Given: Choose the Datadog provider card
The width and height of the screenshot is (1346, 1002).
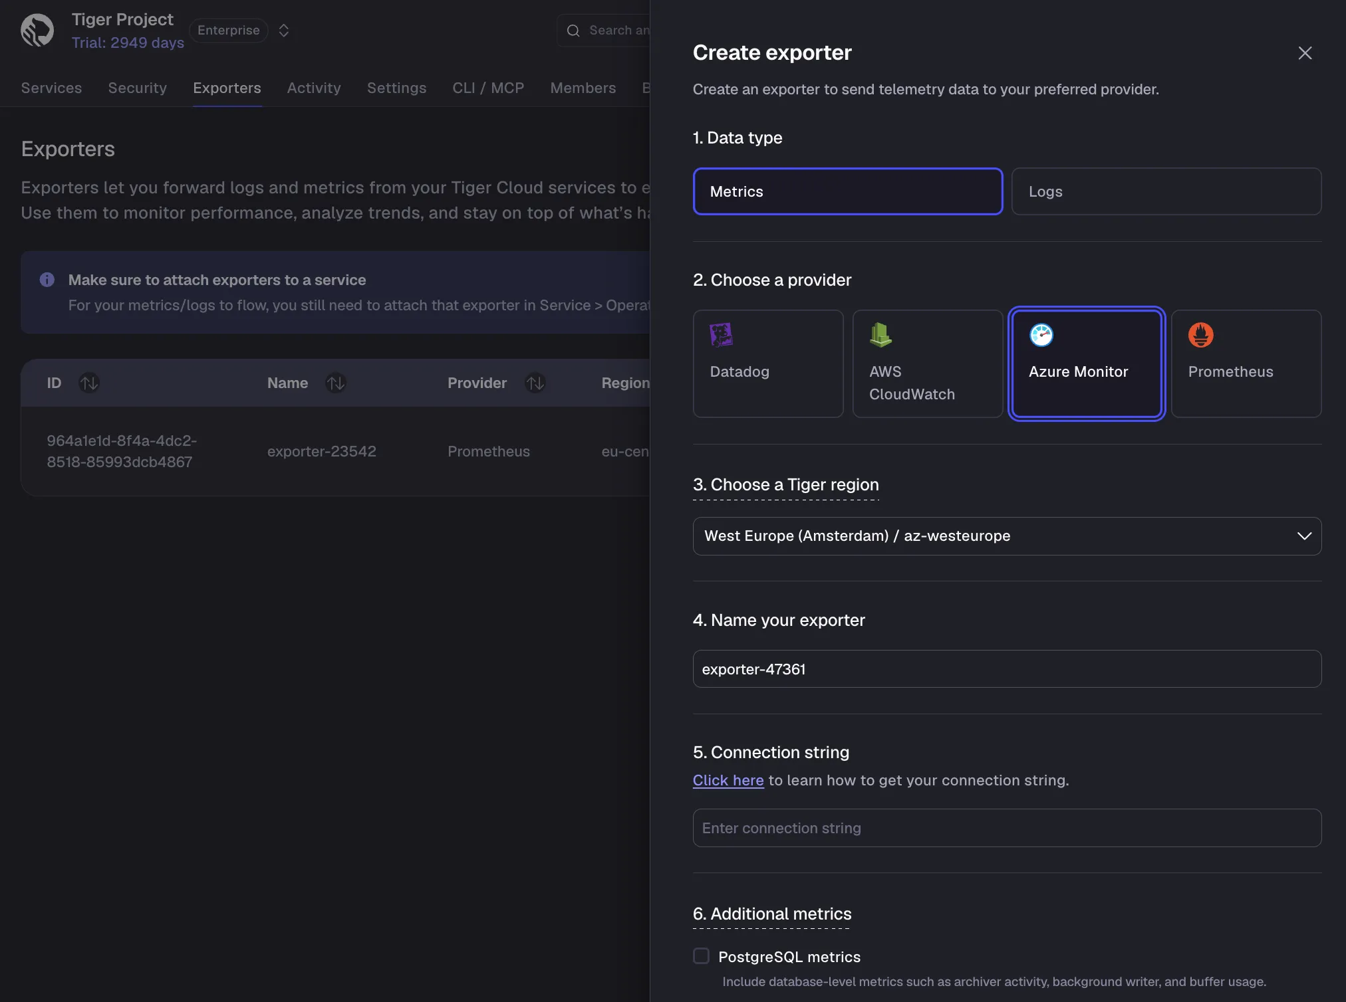Looking at the screenshot, I should pos(768,363).
